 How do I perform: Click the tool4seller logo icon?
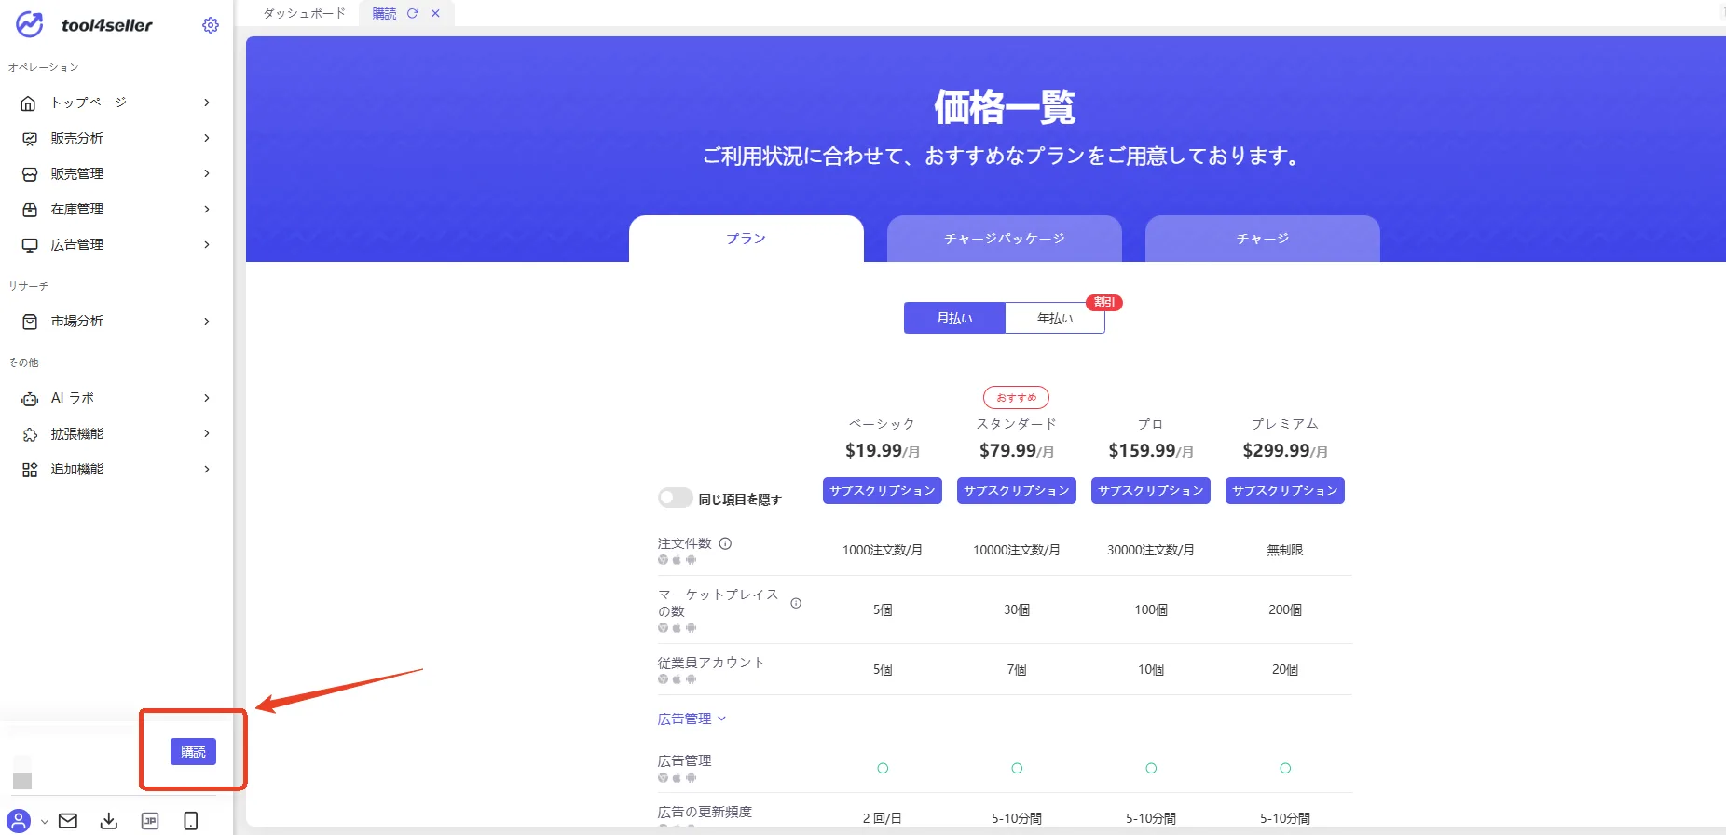click(x=30, y=25)
